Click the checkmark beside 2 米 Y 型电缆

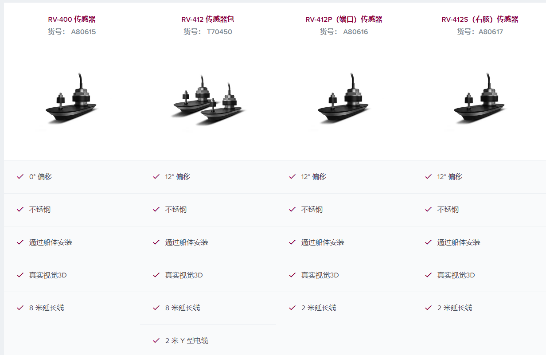pyautogui.click(x=156, y=340)
